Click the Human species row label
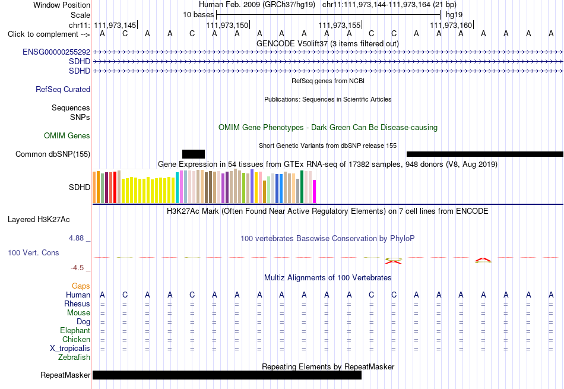564x389 pixels. (78, 295)
